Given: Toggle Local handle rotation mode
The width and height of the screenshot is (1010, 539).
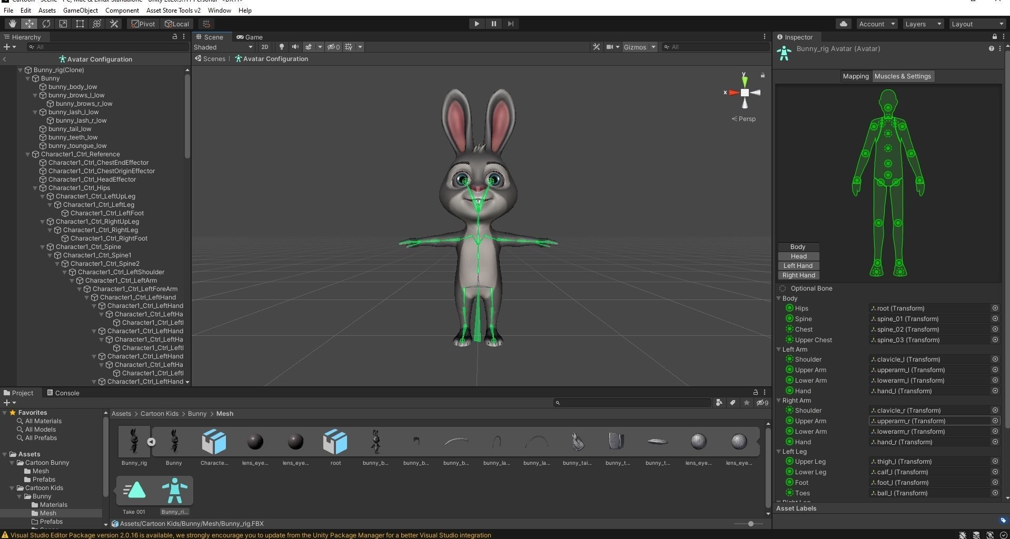Looking at the screenshot, I should (177, 24).
